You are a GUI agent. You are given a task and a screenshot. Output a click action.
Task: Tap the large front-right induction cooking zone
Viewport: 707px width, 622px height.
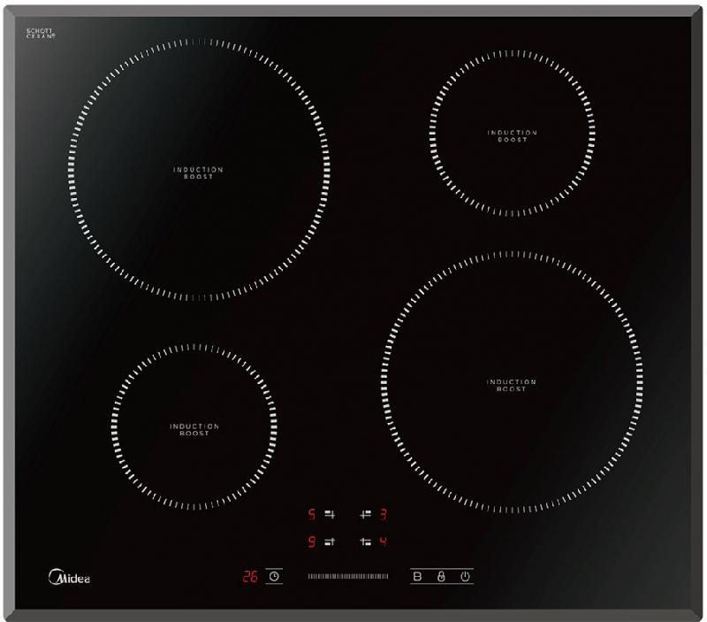click(513, 383)
